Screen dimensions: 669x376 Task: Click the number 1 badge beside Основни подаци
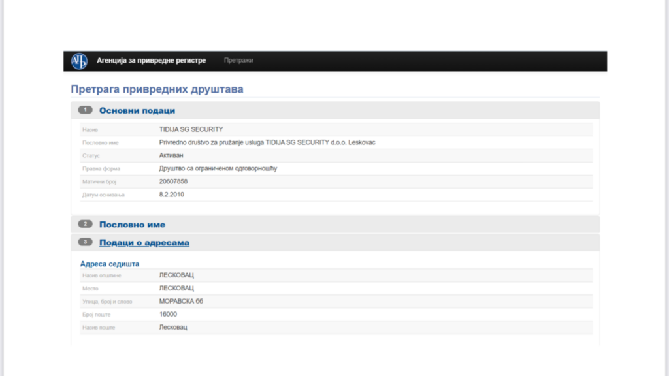click(x=86, y=110)
